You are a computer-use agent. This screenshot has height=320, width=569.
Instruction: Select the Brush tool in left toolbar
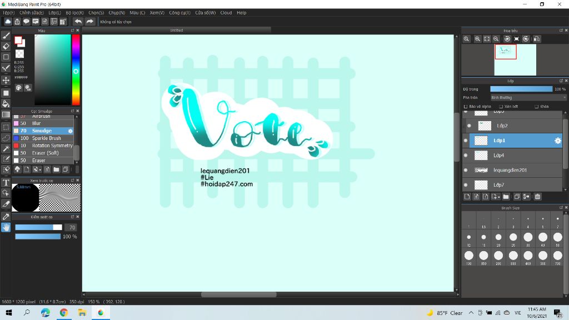(6, 36)
